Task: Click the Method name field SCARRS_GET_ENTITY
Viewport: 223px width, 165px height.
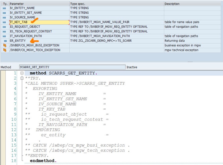Action: [72, 67]
